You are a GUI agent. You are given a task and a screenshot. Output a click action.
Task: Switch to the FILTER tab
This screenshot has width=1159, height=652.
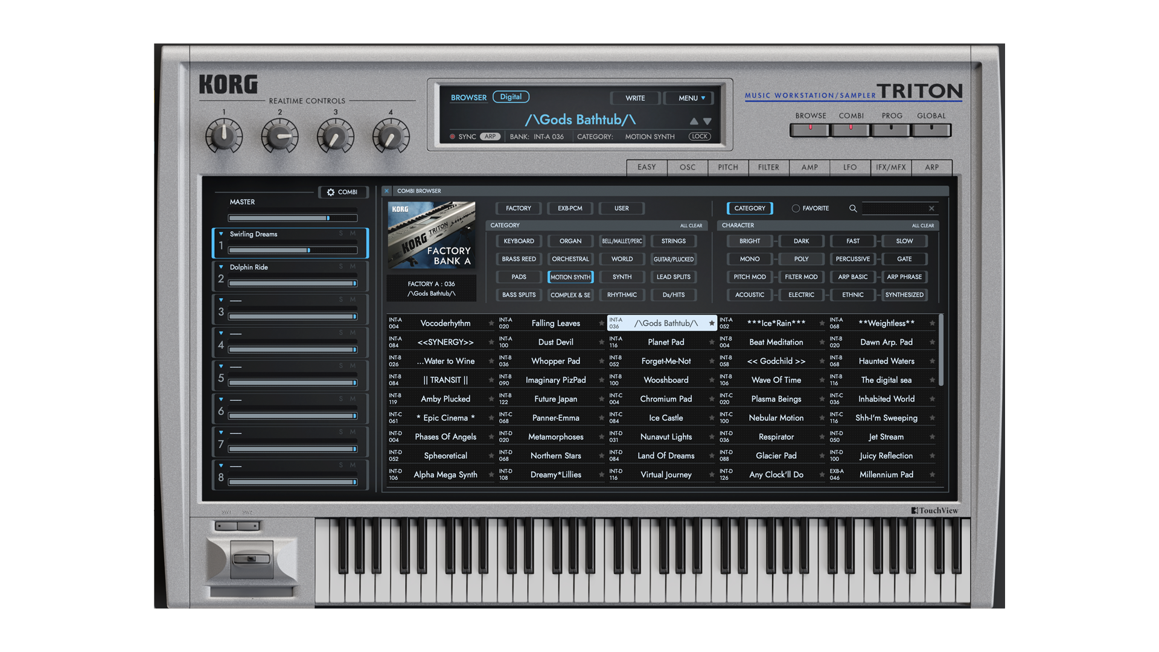(768, 167)
